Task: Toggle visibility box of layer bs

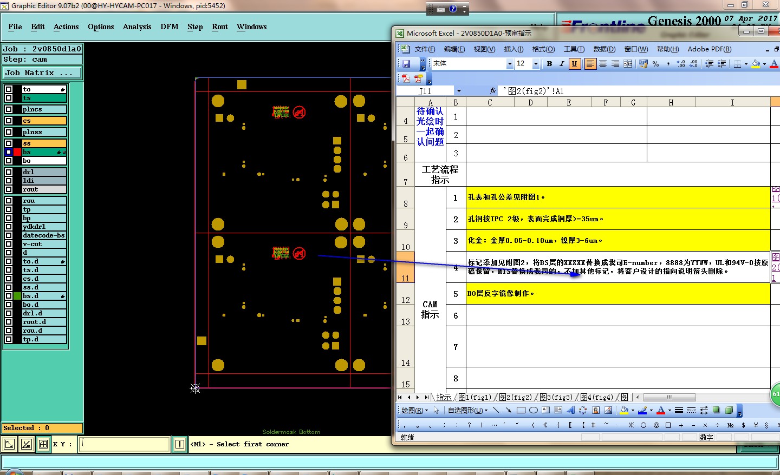Action: pyautogui.click(x=9, y=152)
